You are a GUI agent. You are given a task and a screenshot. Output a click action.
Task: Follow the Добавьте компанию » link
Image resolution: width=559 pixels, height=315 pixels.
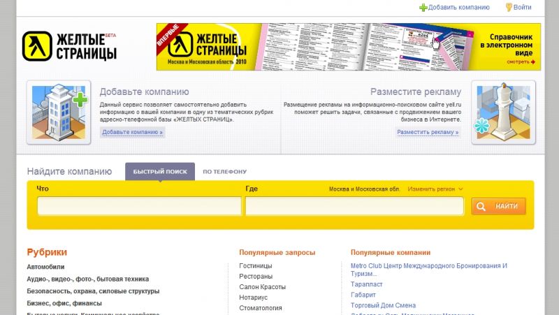pos(132,132)
